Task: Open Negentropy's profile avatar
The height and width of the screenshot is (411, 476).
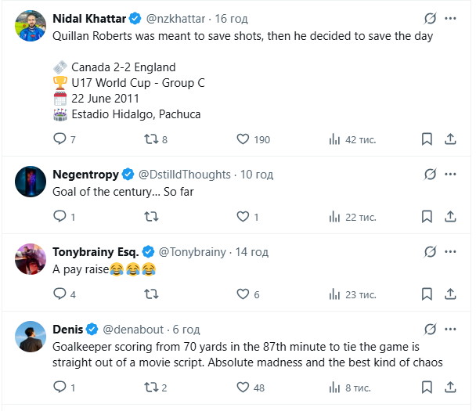Action: tap(30, 181)
